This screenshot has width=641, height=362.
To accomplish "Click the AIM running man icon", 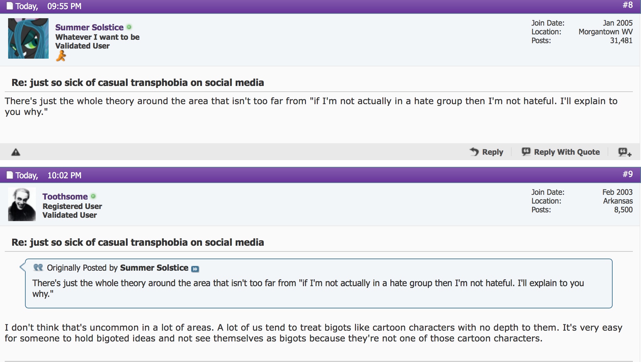I will (x=61, y=56).
